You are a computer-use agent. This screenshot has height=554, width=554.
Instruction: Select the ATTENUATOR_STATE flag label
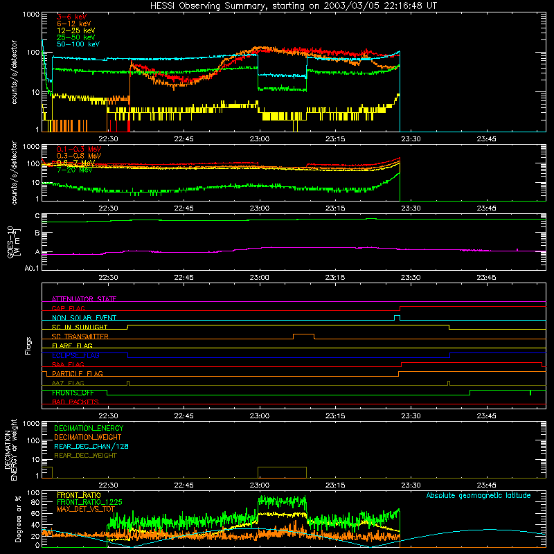point(84,299)
